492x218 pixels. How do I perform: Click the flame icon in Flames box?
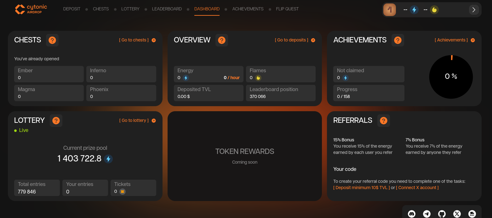[x=258, y=78]
